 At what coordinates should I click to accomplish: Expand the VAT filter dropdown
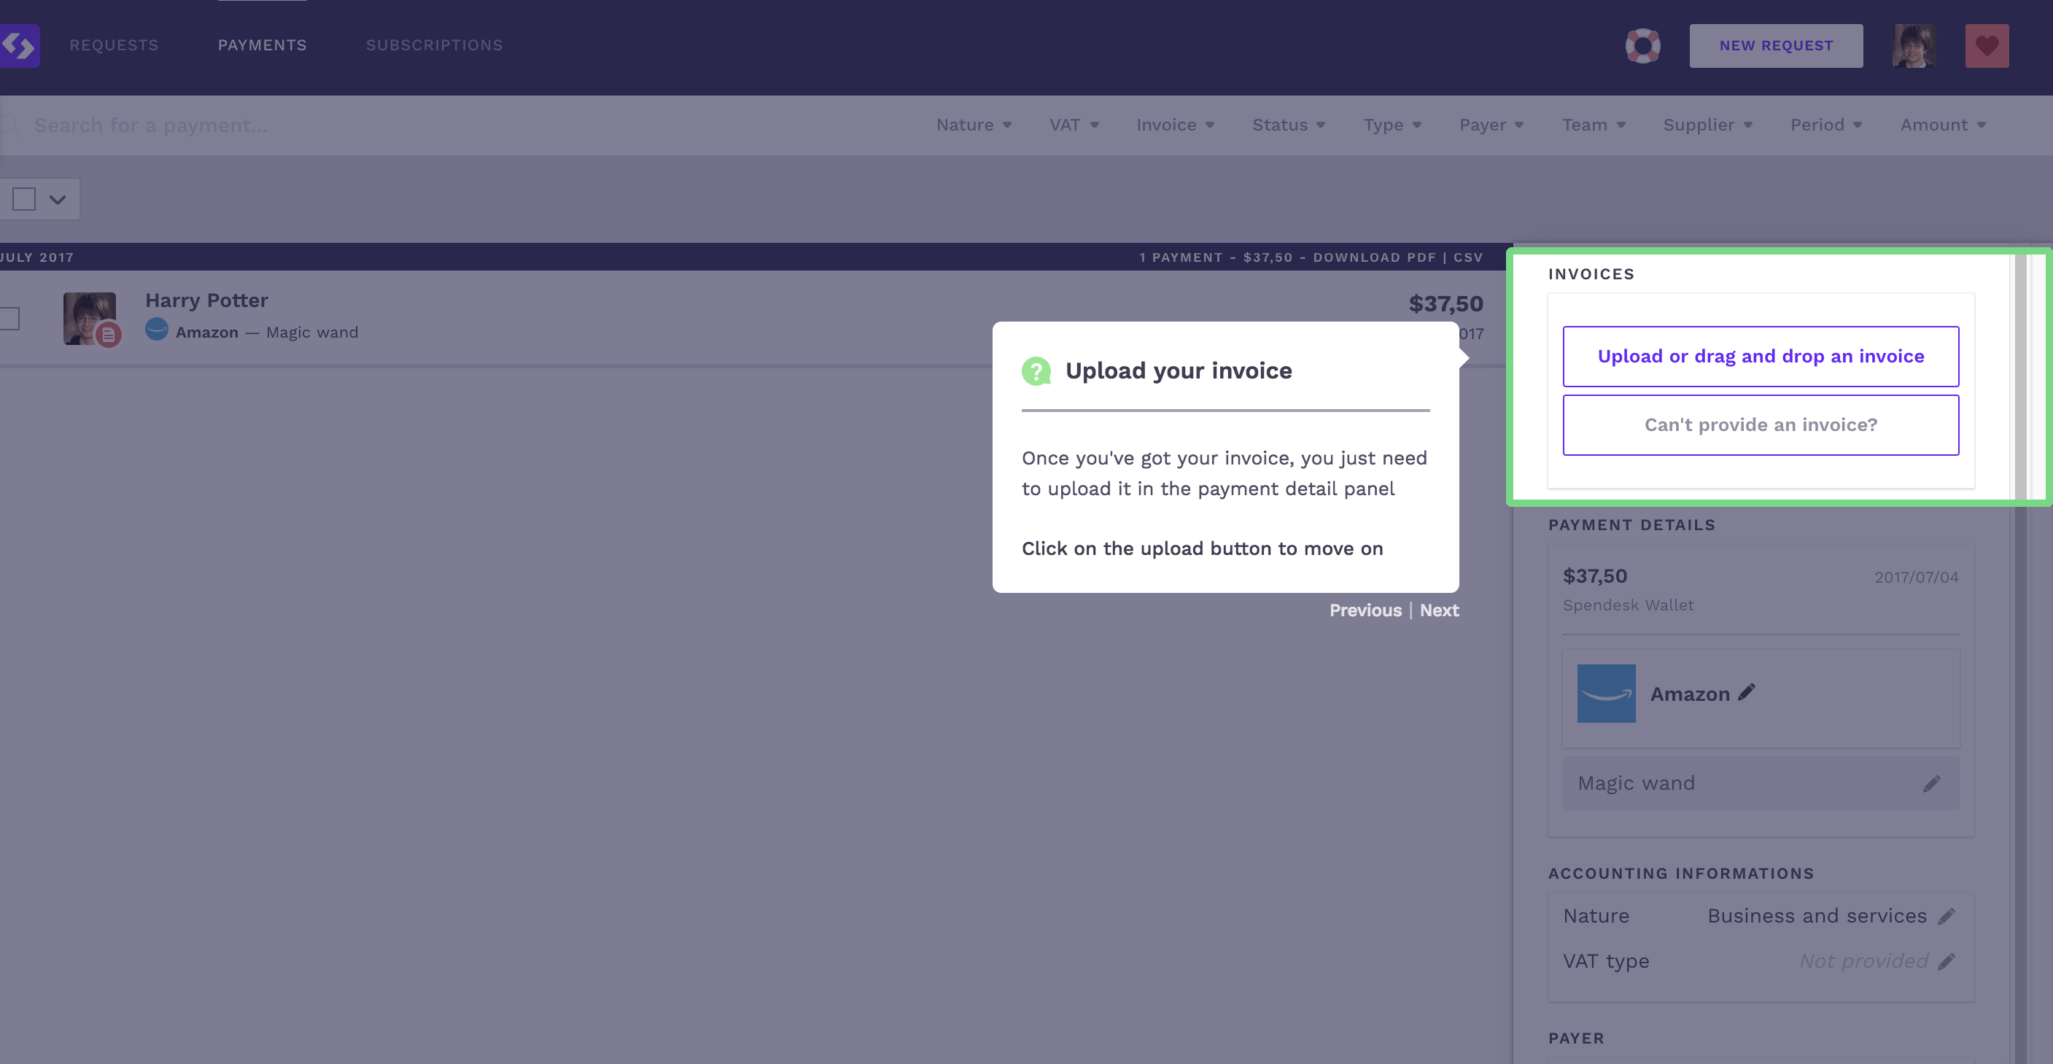tap(1074, 125)
